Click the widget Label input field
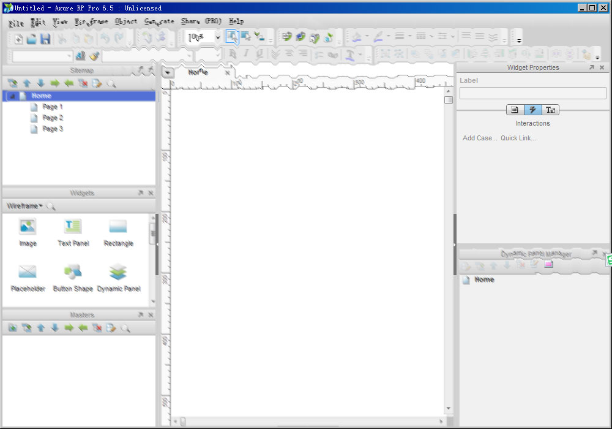612x429 pixels. click(532, 93)
